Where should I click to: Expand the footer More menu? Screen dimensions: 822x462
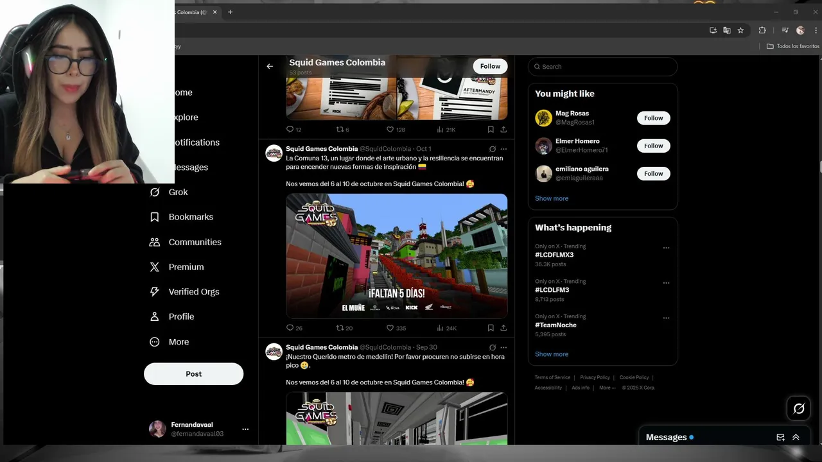[x=607, y=388]
